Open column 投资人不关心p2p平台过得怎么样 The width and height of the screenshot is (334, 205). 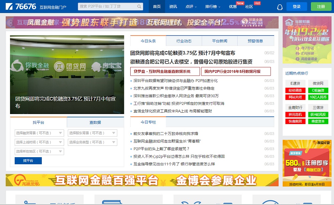tap(179, 157)
